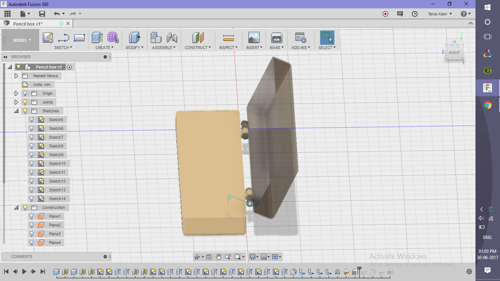
Task: Select the Make 3D print icon
Action: tap(276, 37)
